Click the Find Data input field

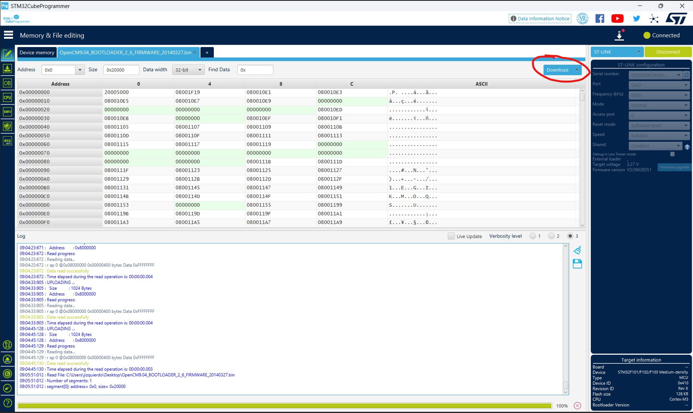tap(255, 70)
